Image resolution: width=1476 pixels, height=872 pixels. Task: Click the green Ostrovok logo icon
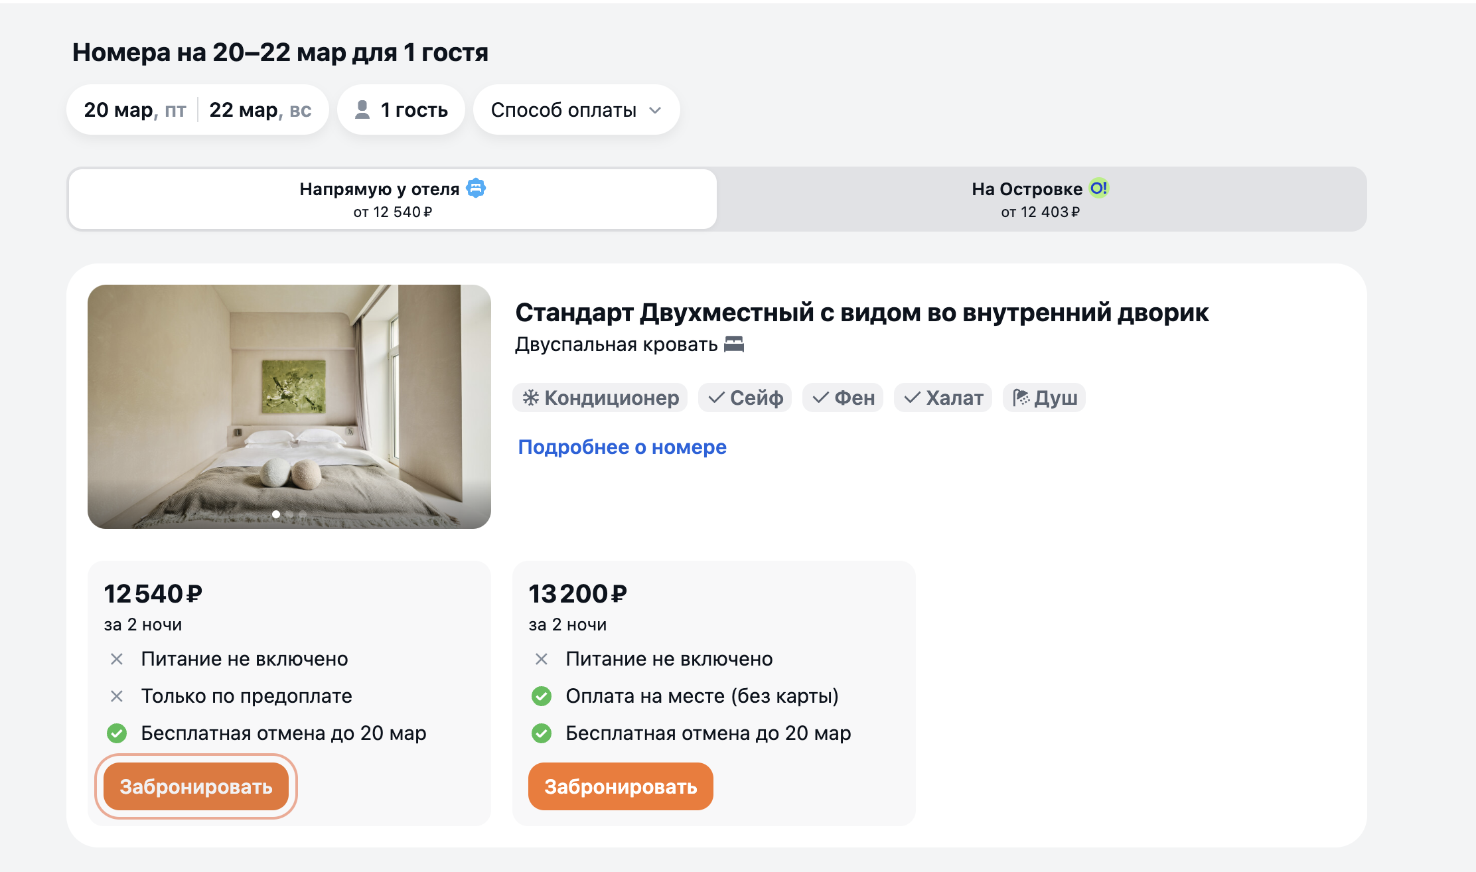coord(1098,188)
